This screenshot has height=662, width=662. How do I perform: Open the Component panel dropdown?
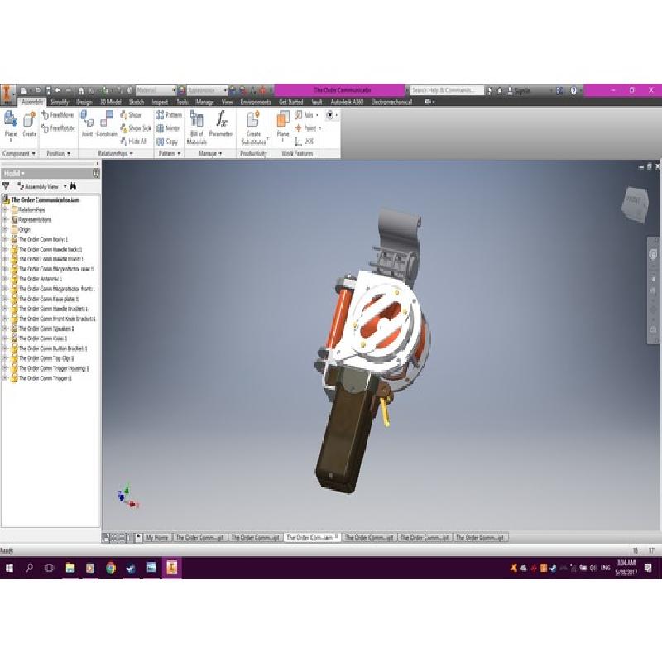[19, 154]
